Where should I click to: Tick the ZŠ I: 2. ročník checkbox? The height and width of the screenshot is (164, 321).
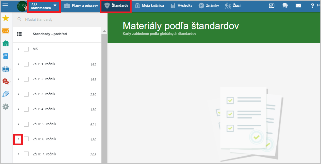click(26, 79)
